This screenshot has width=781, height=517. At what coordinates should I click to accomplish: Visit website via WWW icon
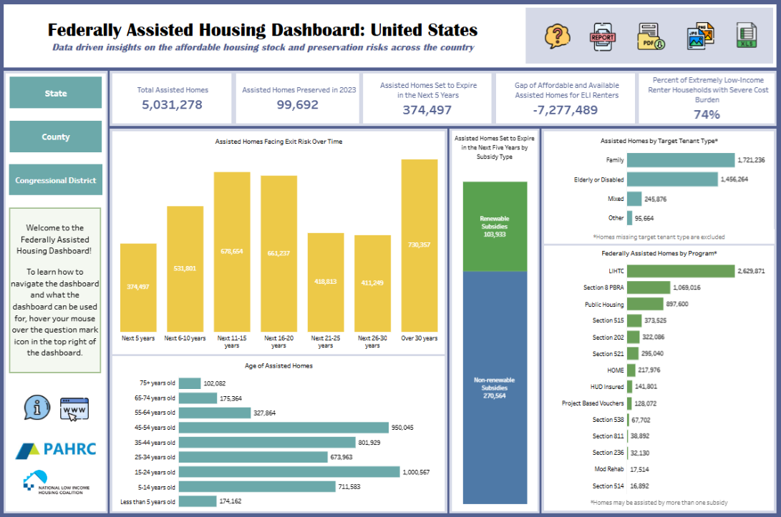click(x=74, y=409)
